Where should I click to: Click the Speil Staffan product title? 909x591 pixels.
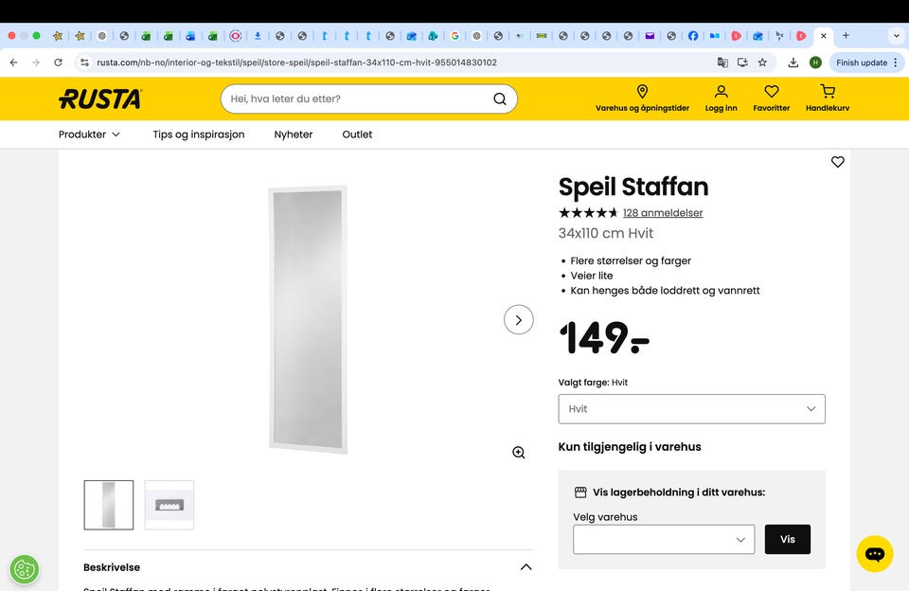pyautogui.click(x=633, y=187)
